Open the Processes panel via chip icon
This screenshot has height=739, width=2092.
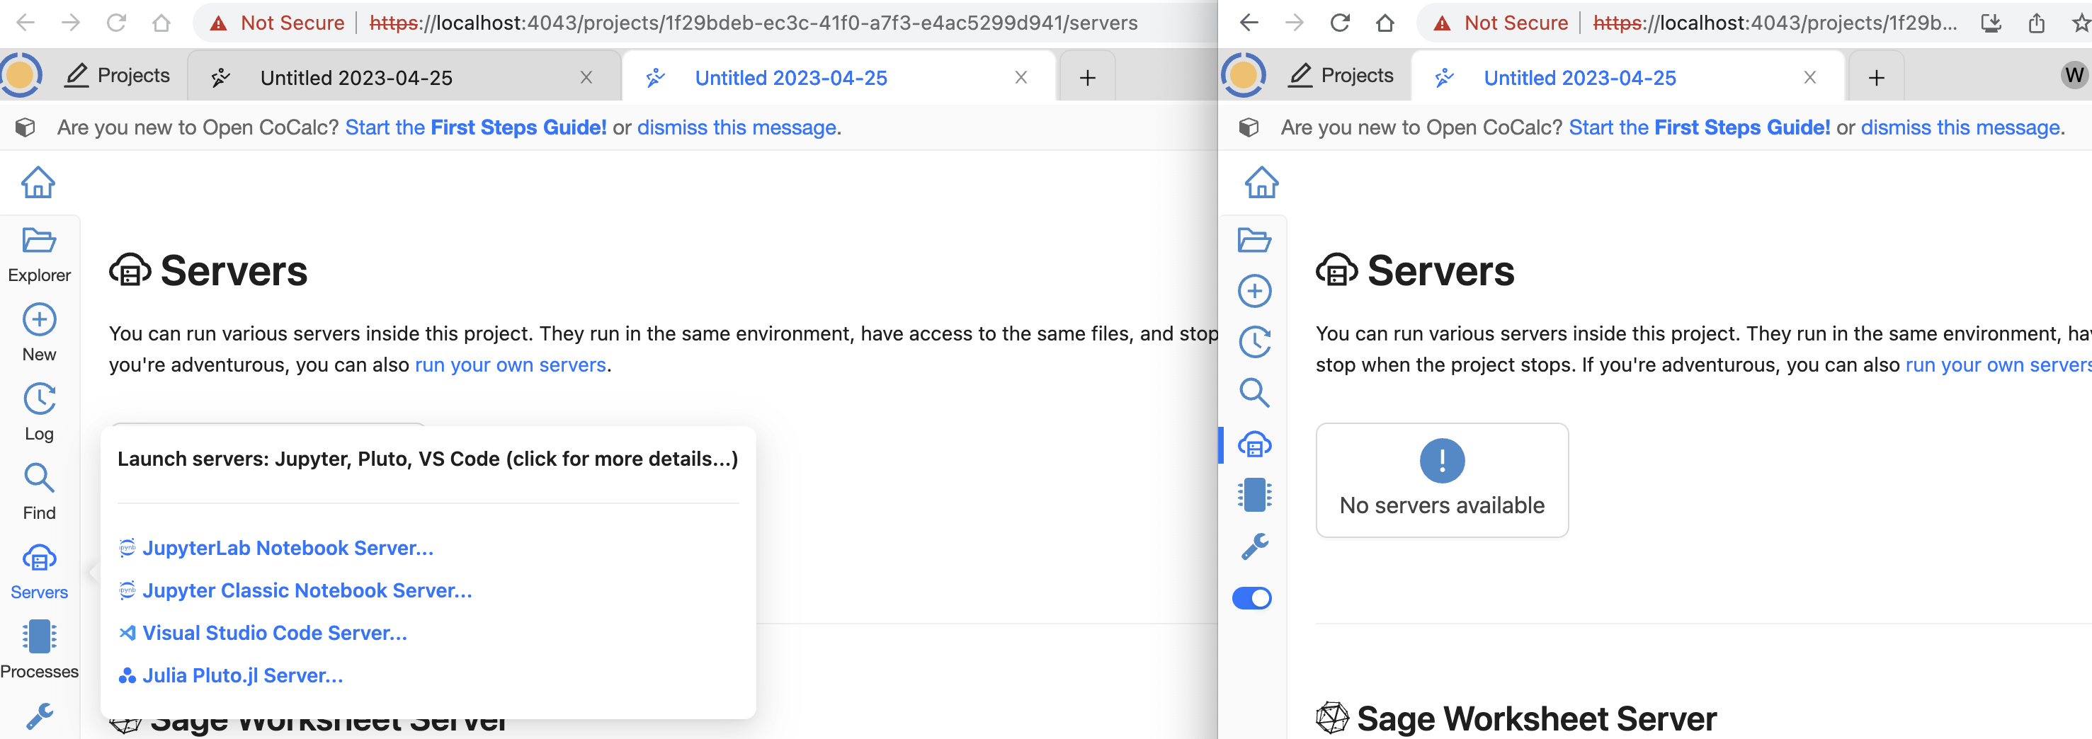tap(38, 636)
